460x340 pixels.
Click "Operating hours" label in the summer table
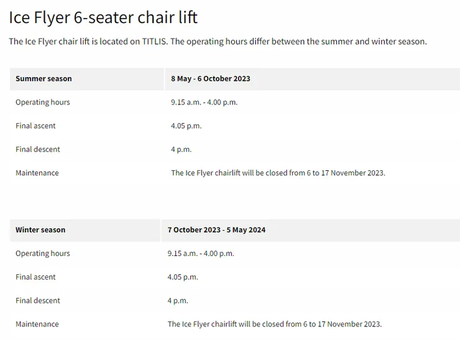[42, 103]
